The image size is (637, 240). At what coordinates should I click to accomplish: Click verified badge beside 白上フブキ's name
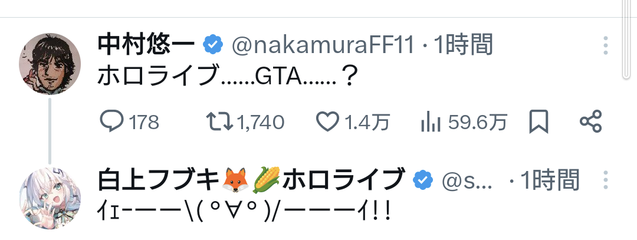(422, 179)
